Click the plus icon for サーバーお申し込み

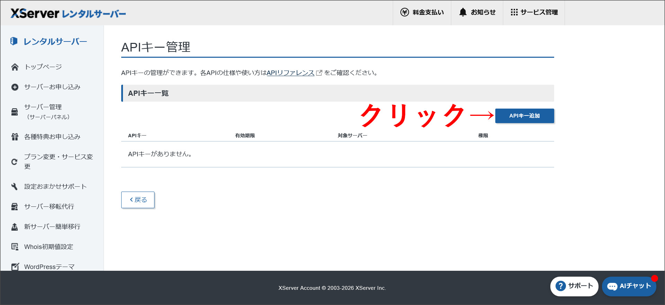(15, 87)
